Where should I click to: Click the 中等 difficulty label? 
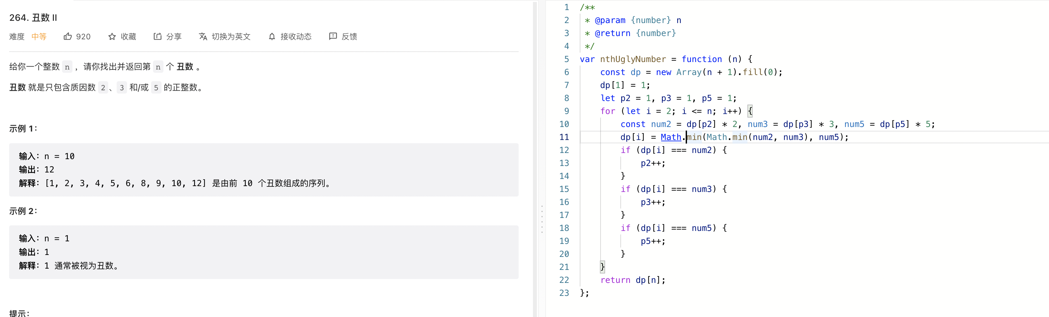[39, 37]
